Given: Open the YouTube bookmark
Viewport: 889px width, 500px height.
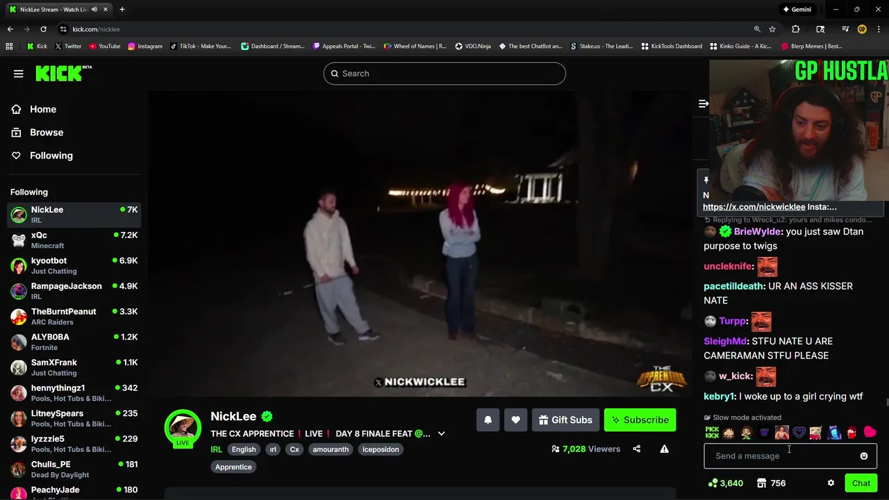Looking at the screenshot, I should (x=104, y=47).
